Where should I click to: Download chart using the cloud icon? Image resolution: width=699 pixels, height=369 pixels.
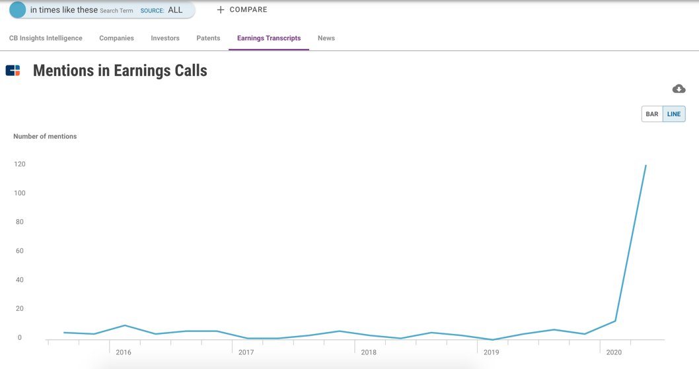(x=679, y=88)
